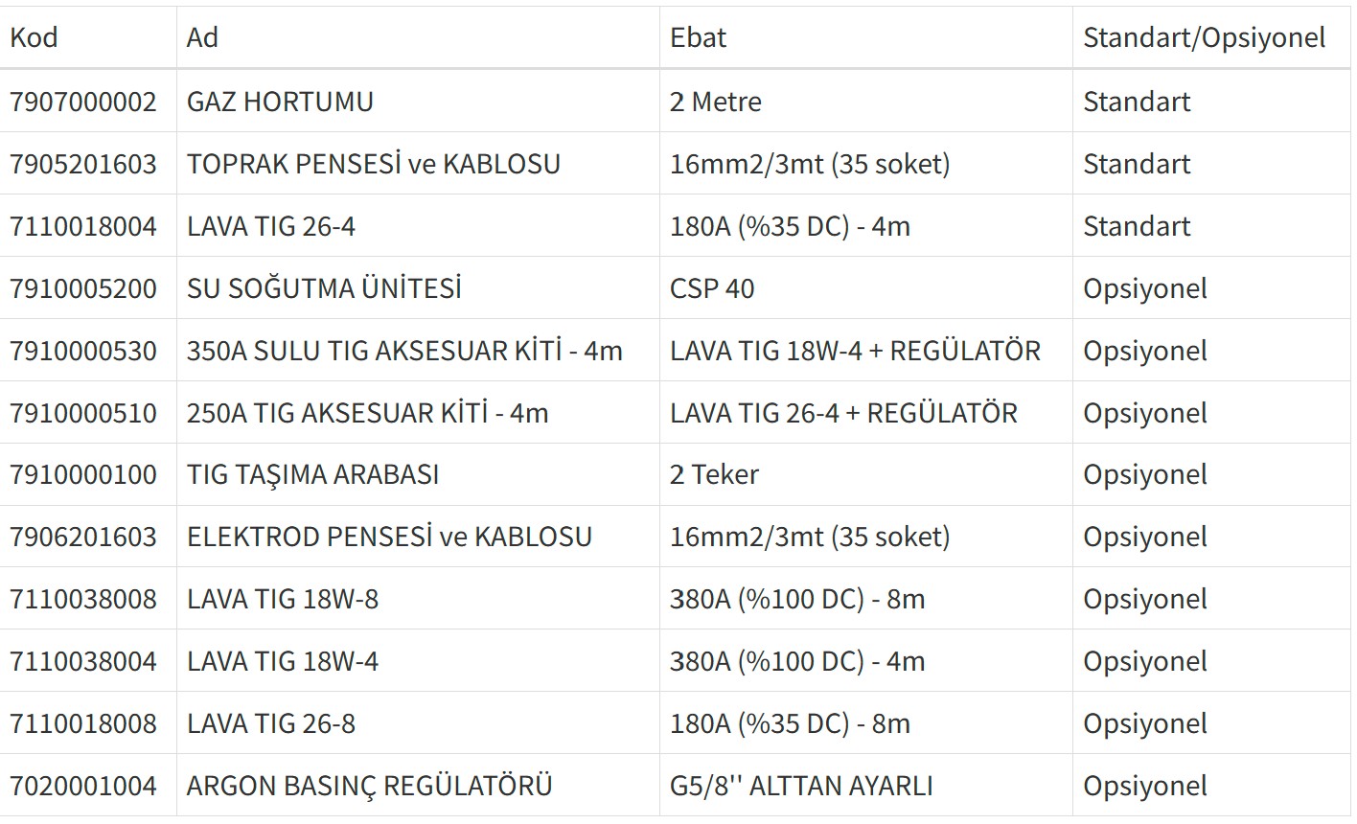Click the Standart/Opsiyonel column header

coord(1204,37)
